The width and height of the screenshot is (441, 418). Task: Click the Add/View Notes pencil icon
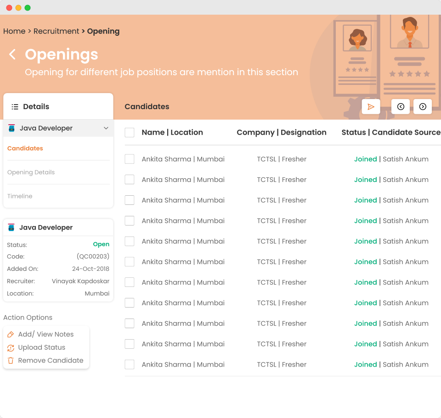11,335
